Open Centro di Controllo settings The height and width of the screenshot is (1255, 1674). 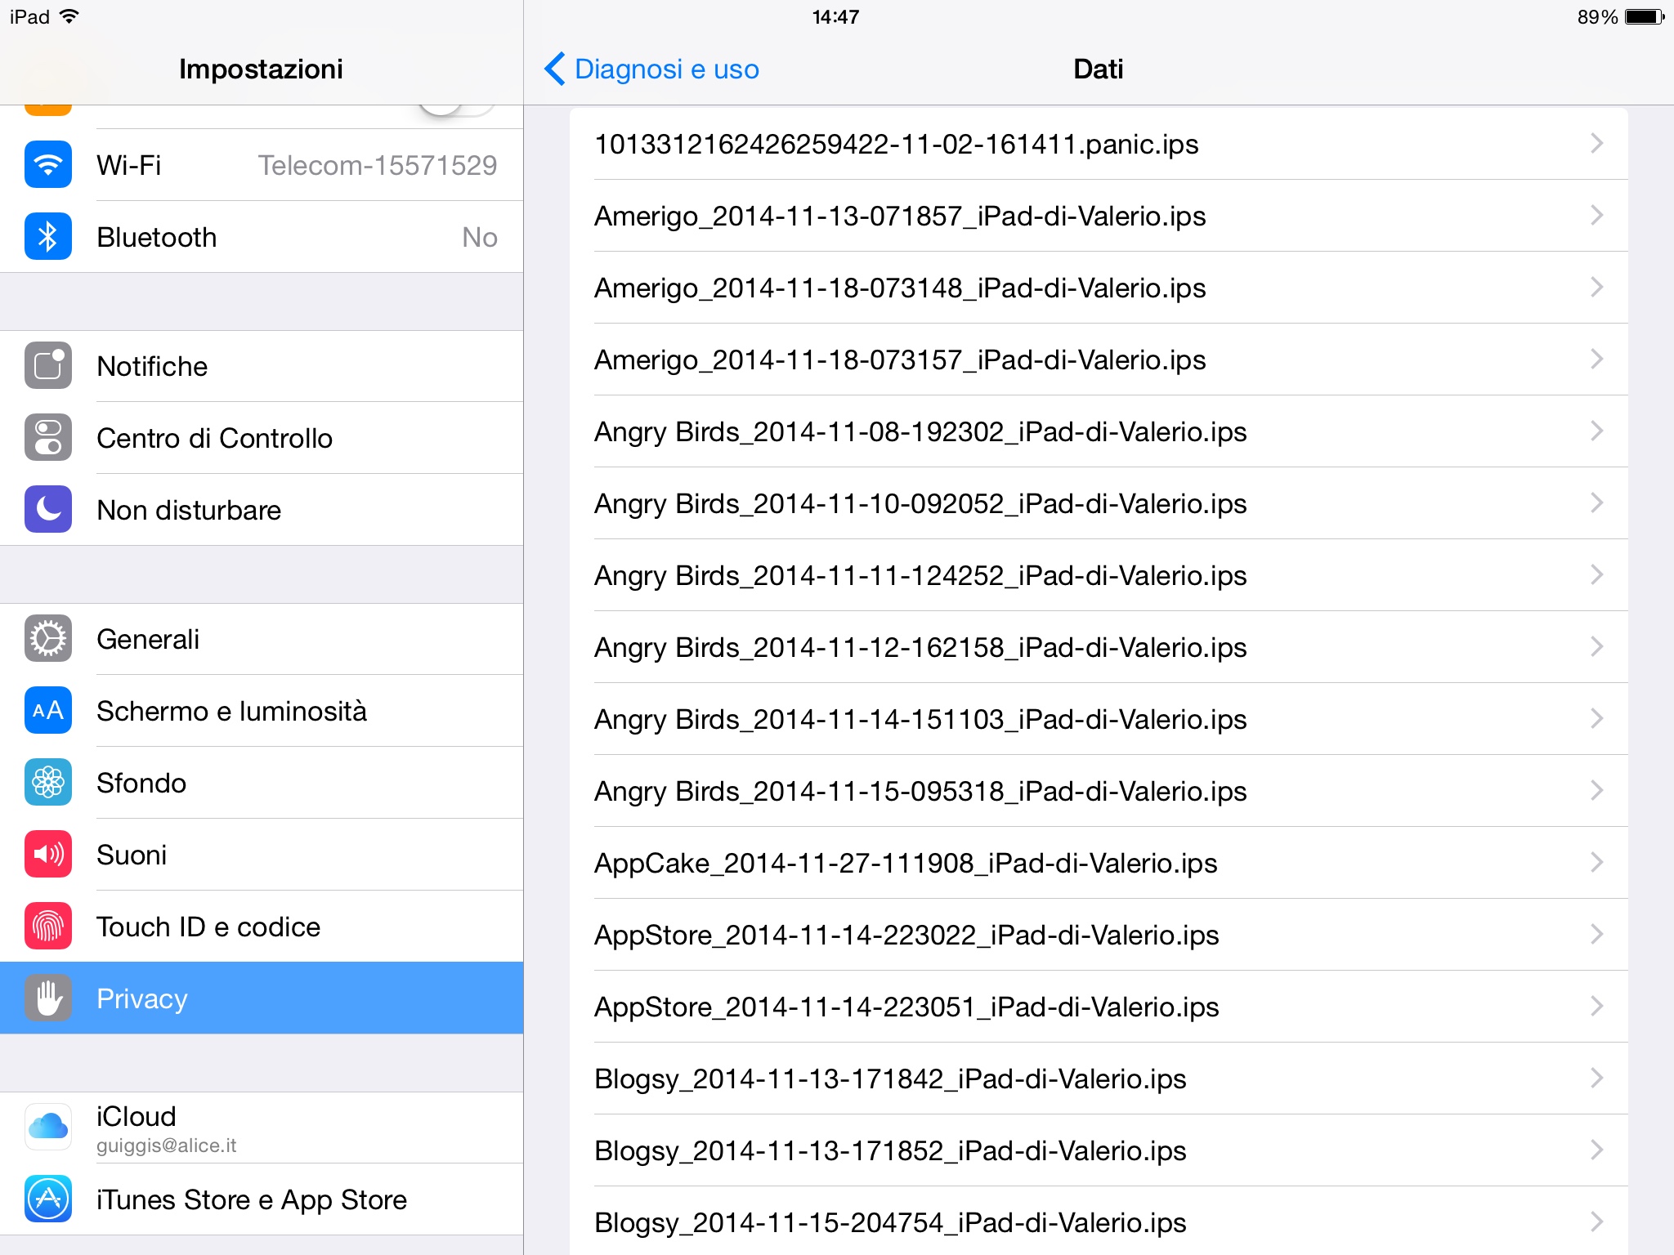(262, 438)
